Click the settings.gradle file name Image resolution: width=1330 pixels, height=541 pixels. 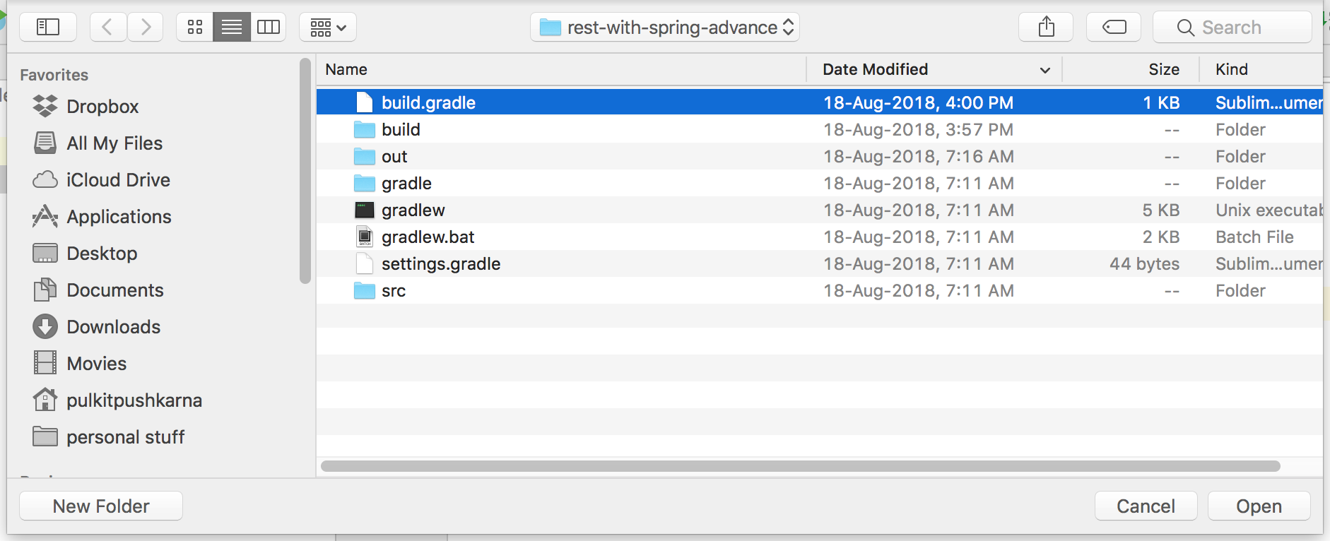(x=441, y=263)
